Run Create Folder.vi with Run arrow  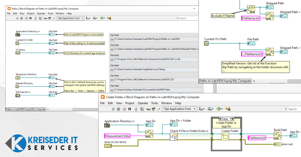coord(113,109)
